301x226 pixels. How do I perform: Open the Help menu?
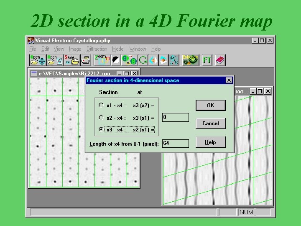click(156, 49)
